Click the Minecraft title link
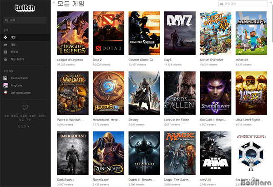 [242, 60]
